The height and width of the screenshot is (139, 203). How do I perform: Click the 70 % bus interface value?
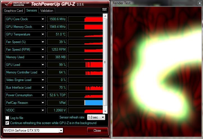pos(57,88)
